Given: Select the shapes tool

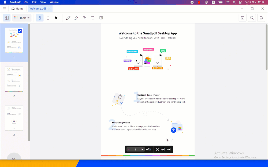Looking at the screenshot, I should tap(85, 18).
